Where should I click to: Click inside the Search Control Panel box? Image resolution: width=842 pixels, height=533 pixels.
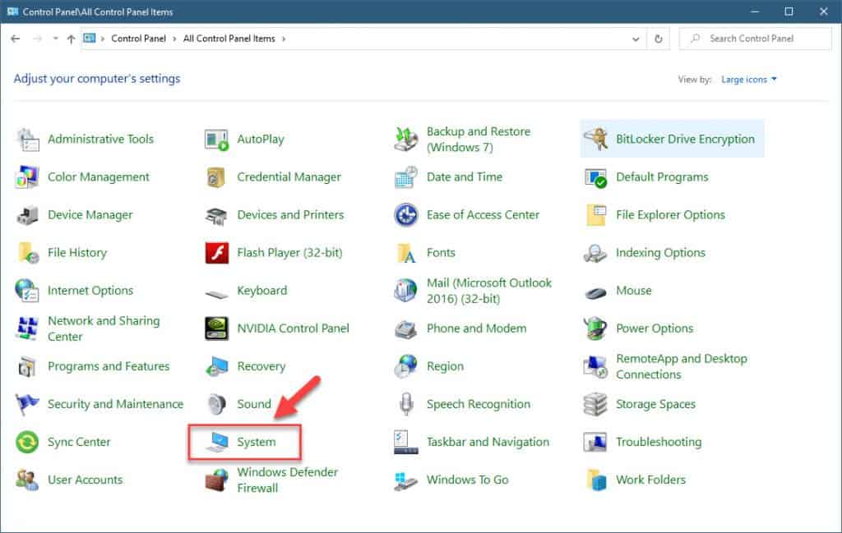[754, 38]
